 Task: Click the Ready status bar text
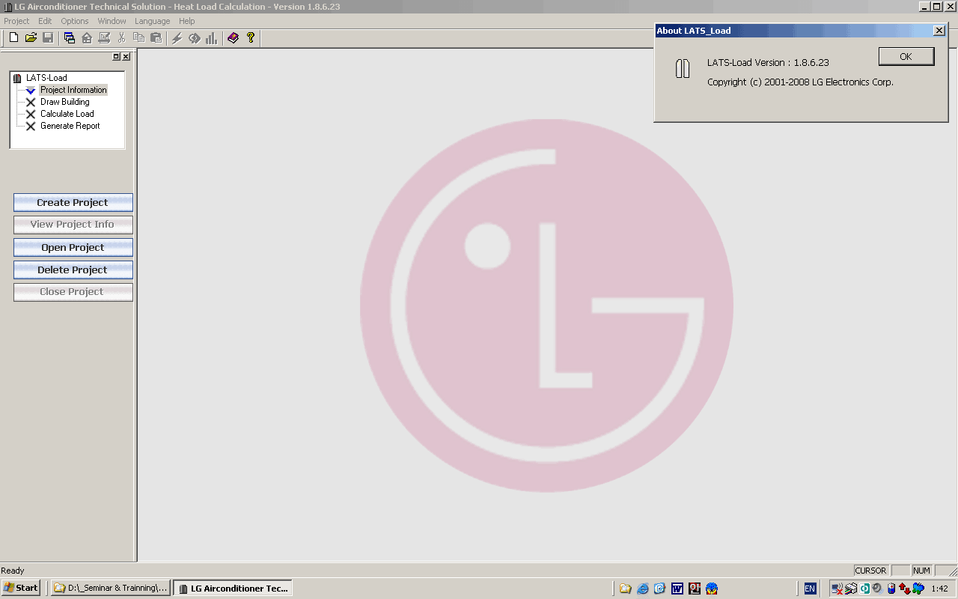13,571
